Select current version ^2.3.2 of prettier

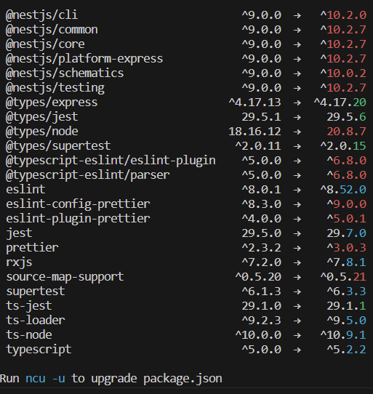click(262, 248)
